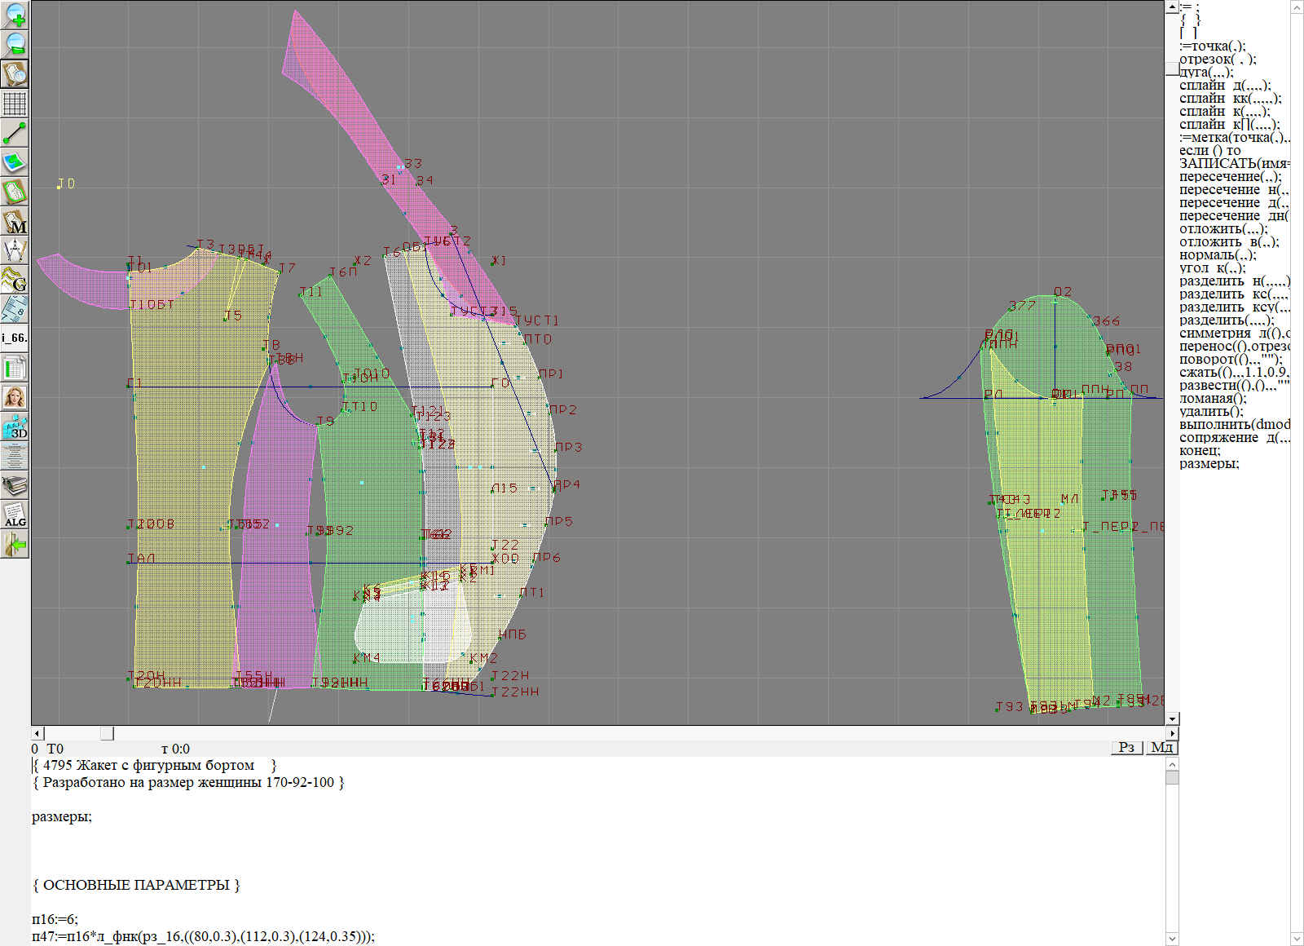The width and height of the screenshot is (1304, 946).
Task: Select the line segment tool icon
Action: pos(15,133)
